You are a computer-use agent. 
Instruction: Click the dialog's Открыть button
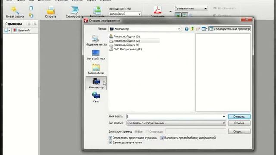pos(239,117)
